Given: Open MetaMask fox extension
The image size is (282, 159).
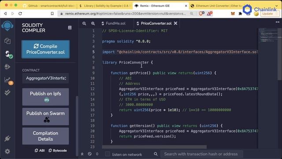Looking at the screenshot, I should (x=233, y=14).
